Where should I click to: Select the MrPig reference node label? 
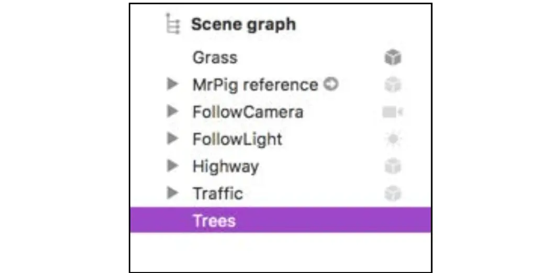(255, 85)
